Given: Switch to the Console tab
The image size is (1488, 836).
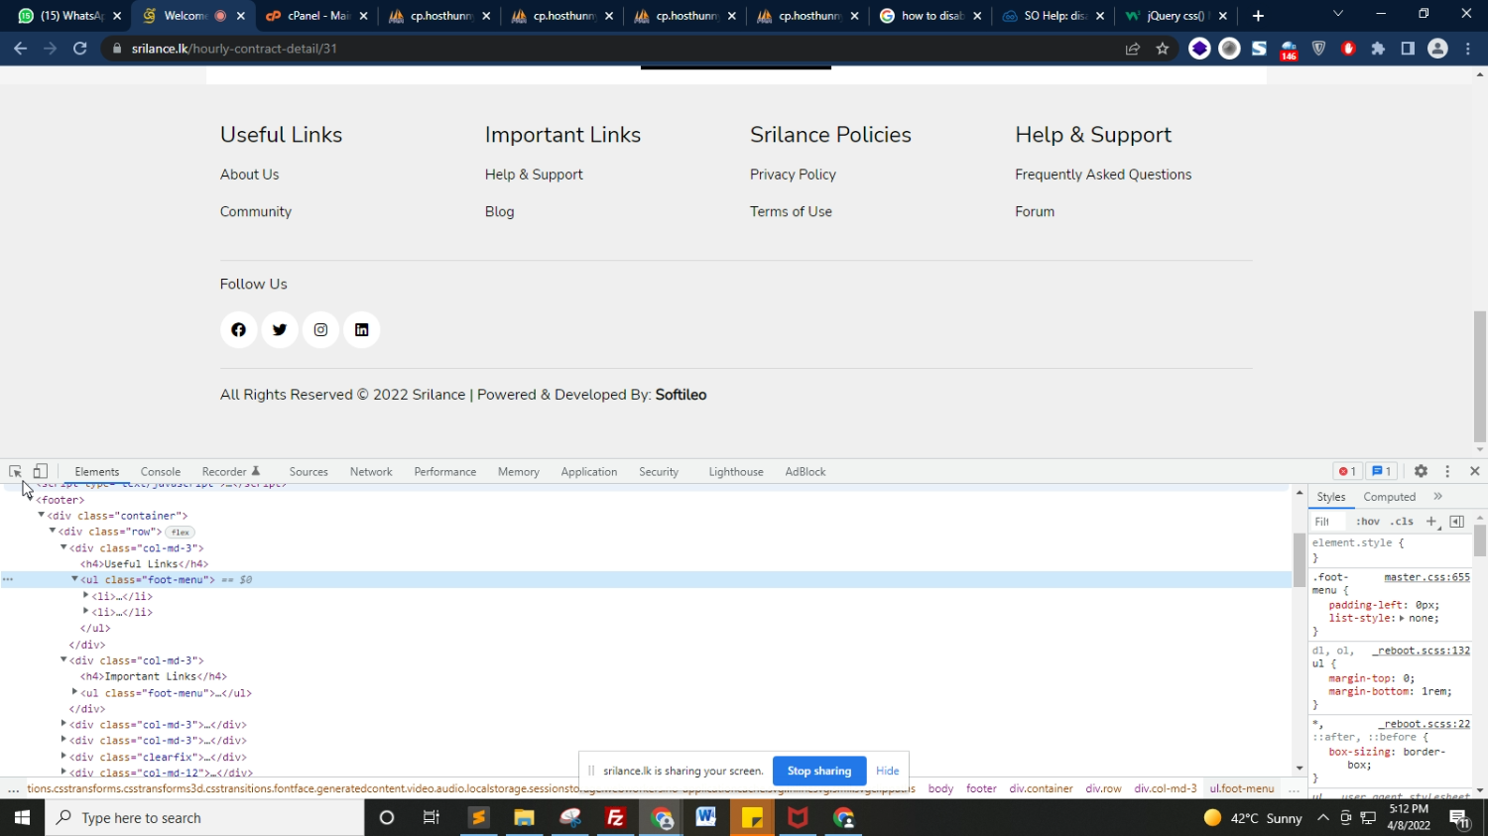Looking at the screenshot, I should coord(160,472).
